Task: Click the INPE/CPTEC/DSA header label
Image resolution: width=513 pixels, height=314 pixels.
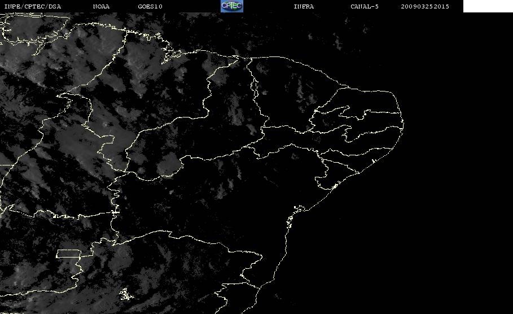Action: click(32, 6)
